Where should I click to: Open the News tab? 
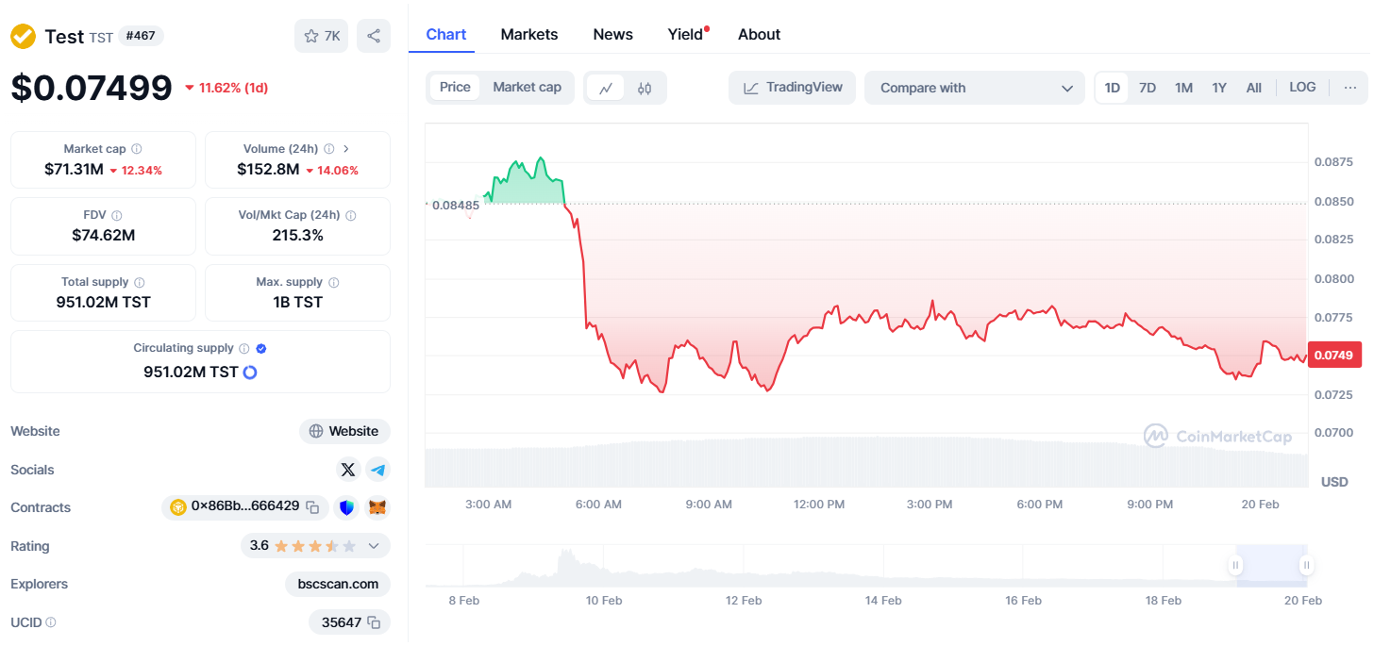coord(612,34)
